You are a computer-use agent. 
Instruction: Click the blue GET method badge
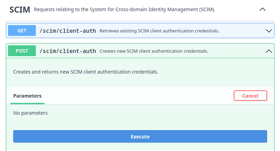[22, 31]
